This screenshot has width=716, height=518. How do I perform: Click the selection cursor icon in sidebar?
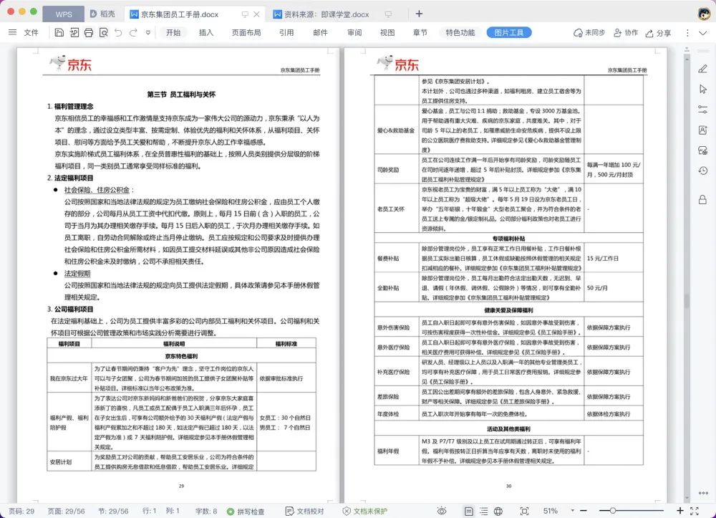(703, 89)
